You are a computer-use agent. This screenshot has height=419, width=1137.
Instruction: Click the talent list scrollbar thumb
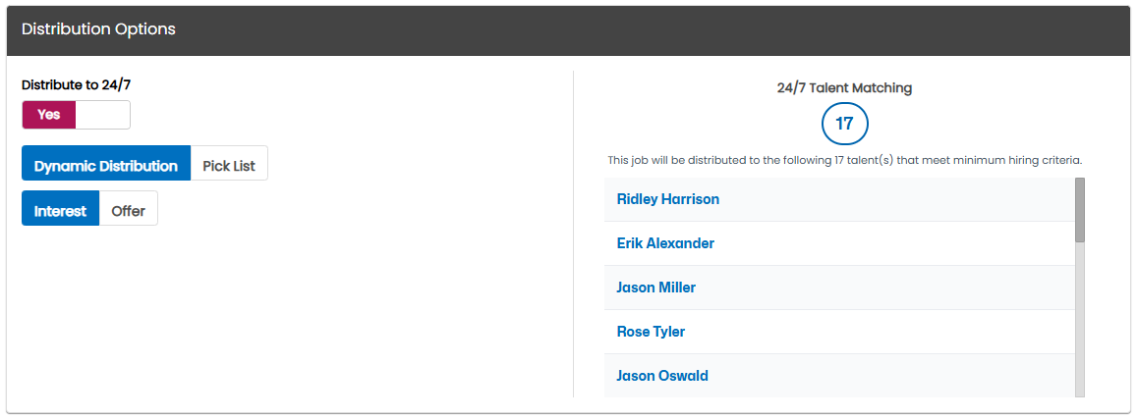(x=1080, y=210)
